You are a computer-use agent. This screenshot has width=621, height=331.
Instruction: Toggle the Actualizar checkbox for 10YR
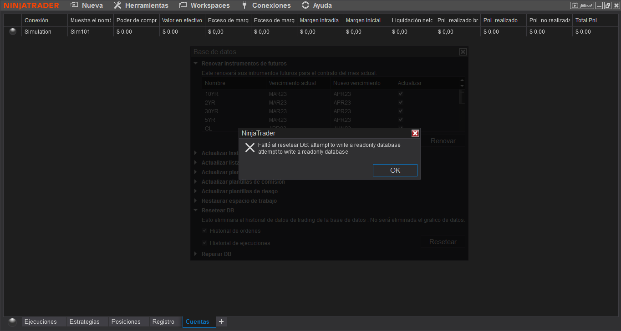point(401,94)
